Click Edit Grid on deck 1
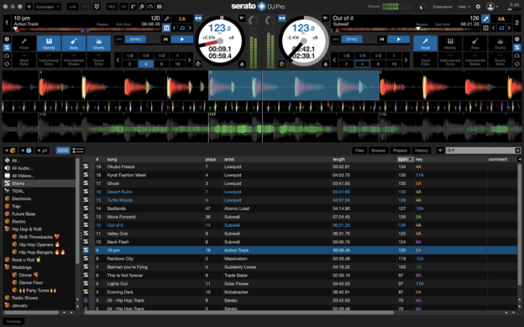The image size is (524, 327). pyautogui.click(x=124, y=25)
